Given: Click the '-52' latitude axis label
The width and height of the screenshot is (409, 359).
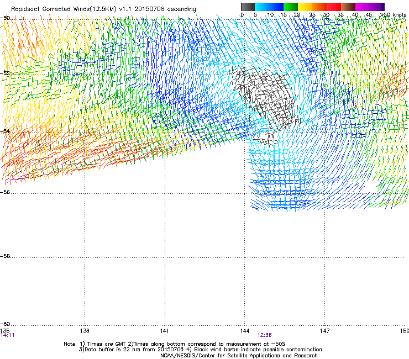Looking at the screenshot, I should click(5, 73).
